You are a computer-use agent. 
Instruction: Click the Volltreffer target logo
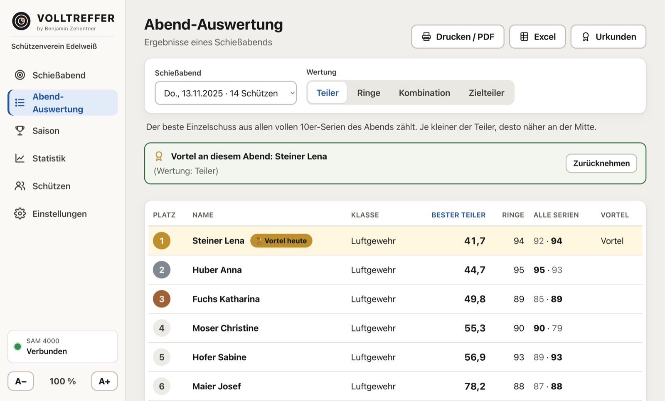click(x=21, y=21)
